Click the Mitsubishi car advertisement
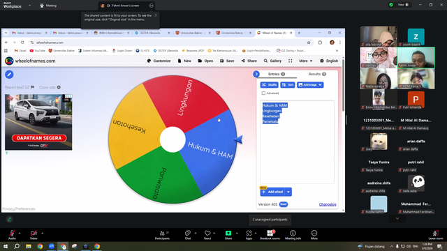The height and width of the screenshot is (251, 447). click(38, 122)
